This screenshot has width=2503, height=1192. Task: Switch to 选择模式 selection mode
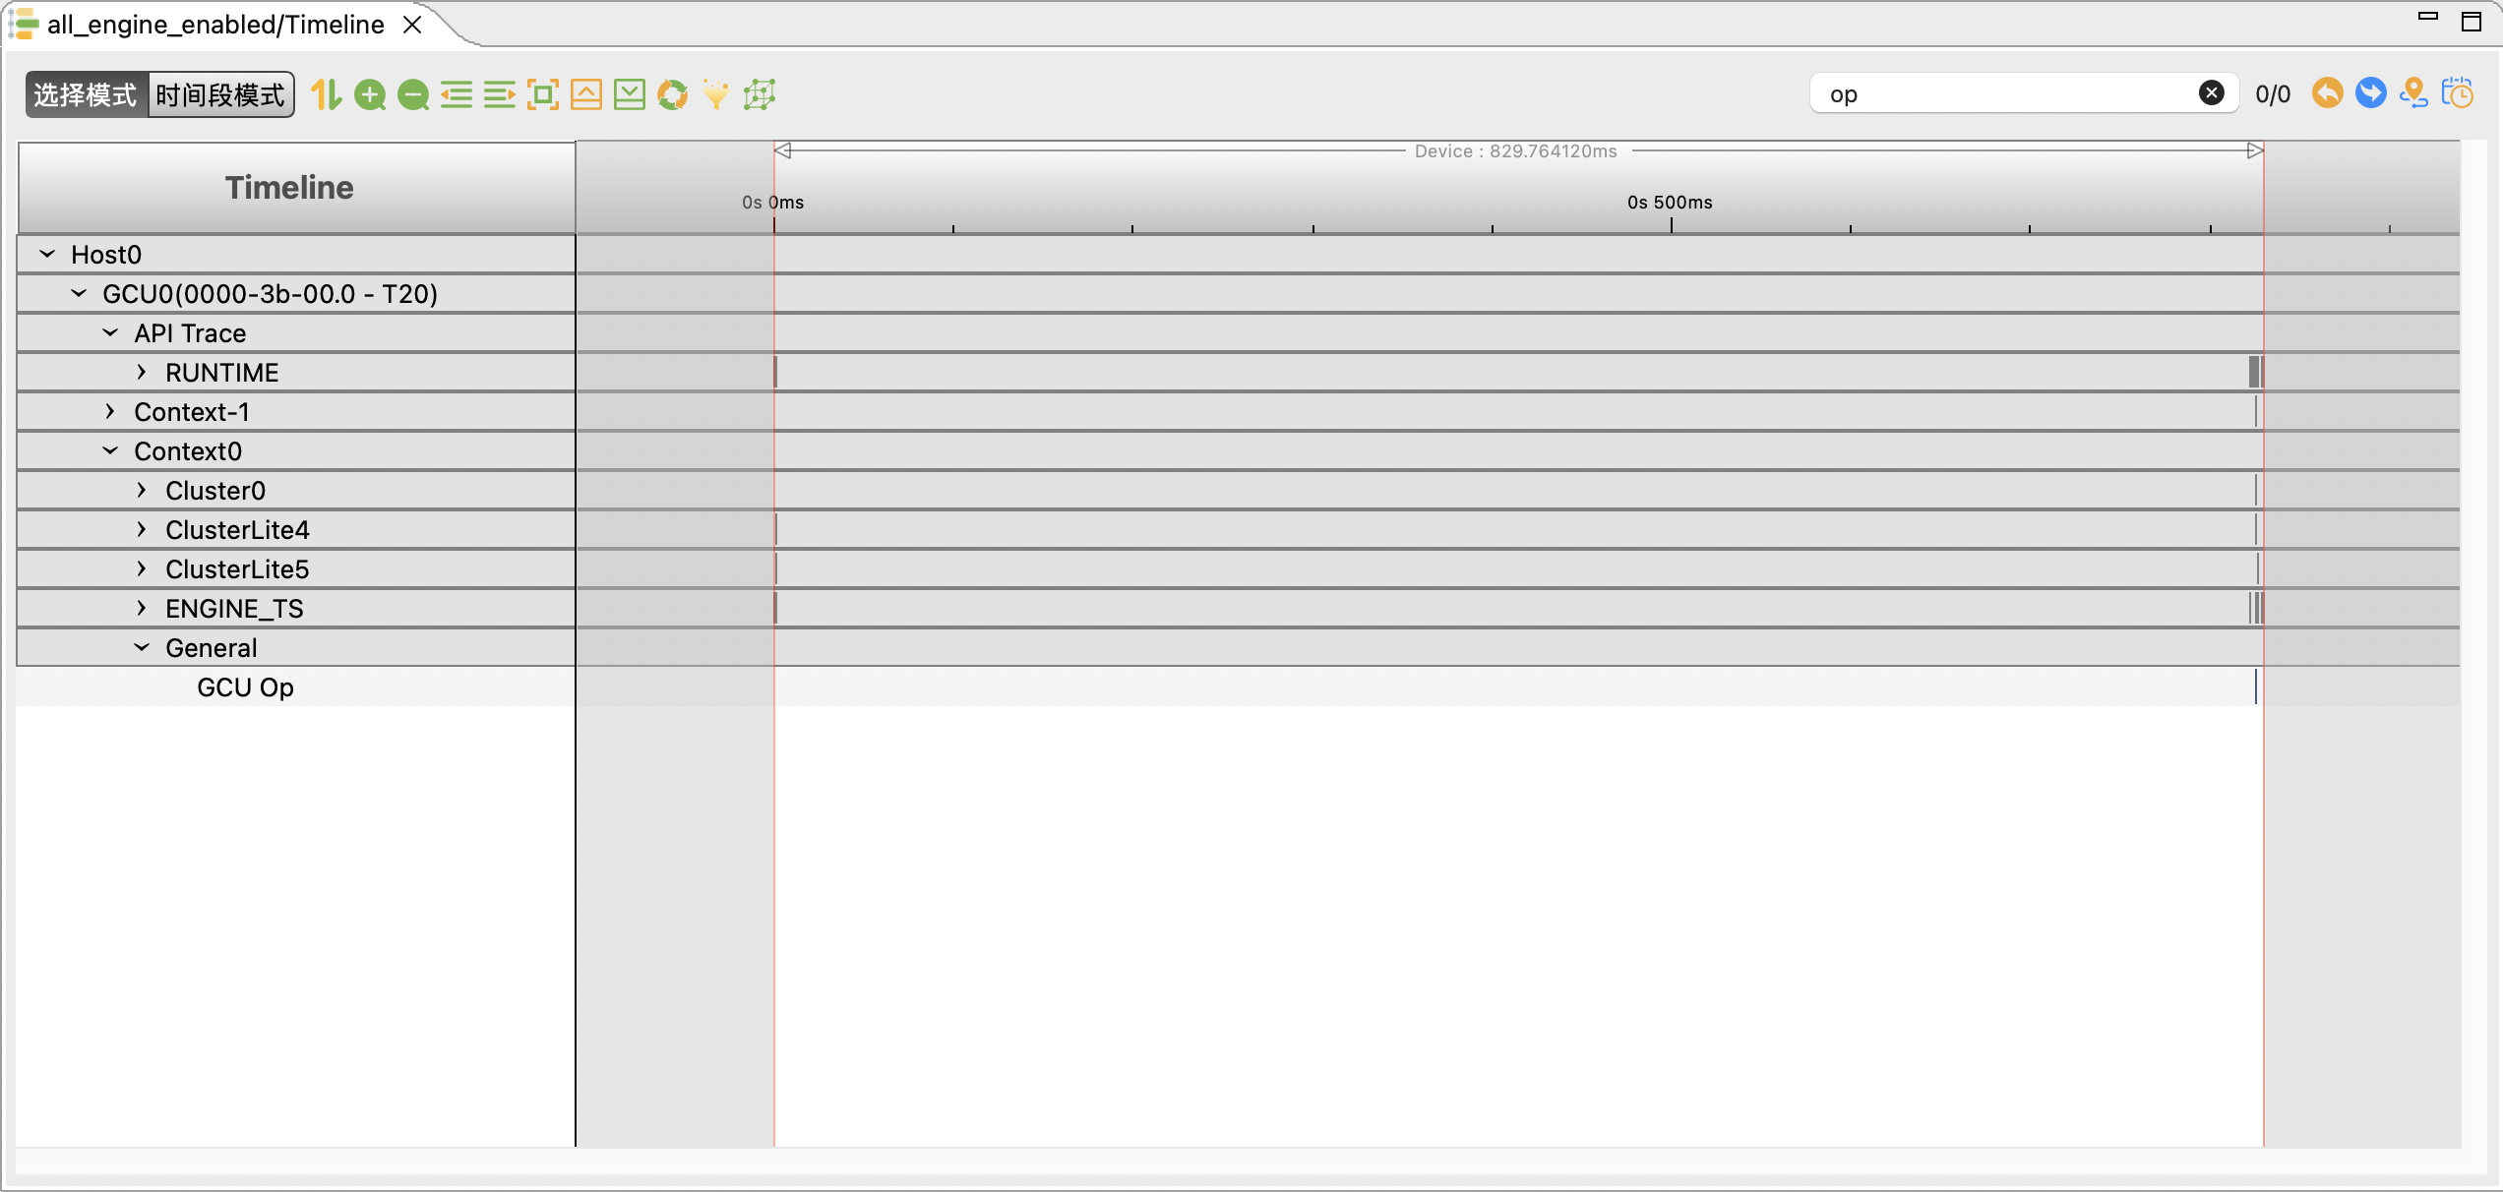86,94
